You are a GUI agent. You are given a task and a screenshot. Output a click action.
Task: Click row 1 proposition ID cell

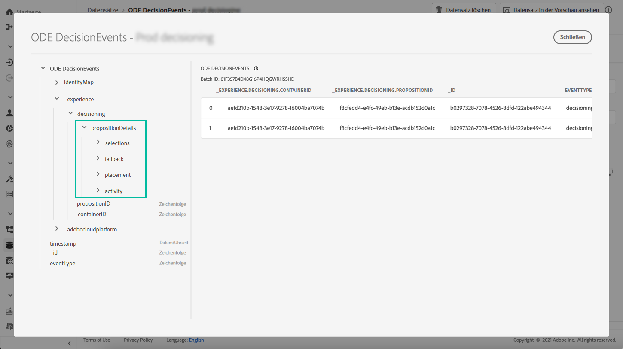[x=387, y=128]
